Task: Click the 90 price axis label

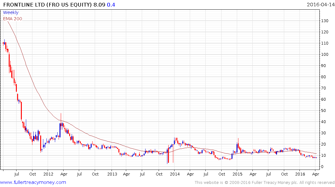Action: 324,66
